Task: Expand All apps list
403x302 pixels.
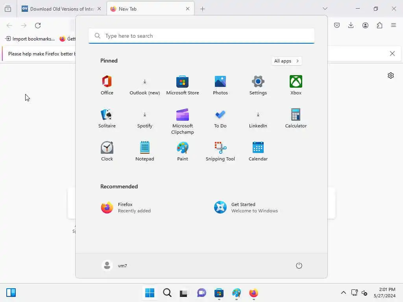Action: pos(287,61)
